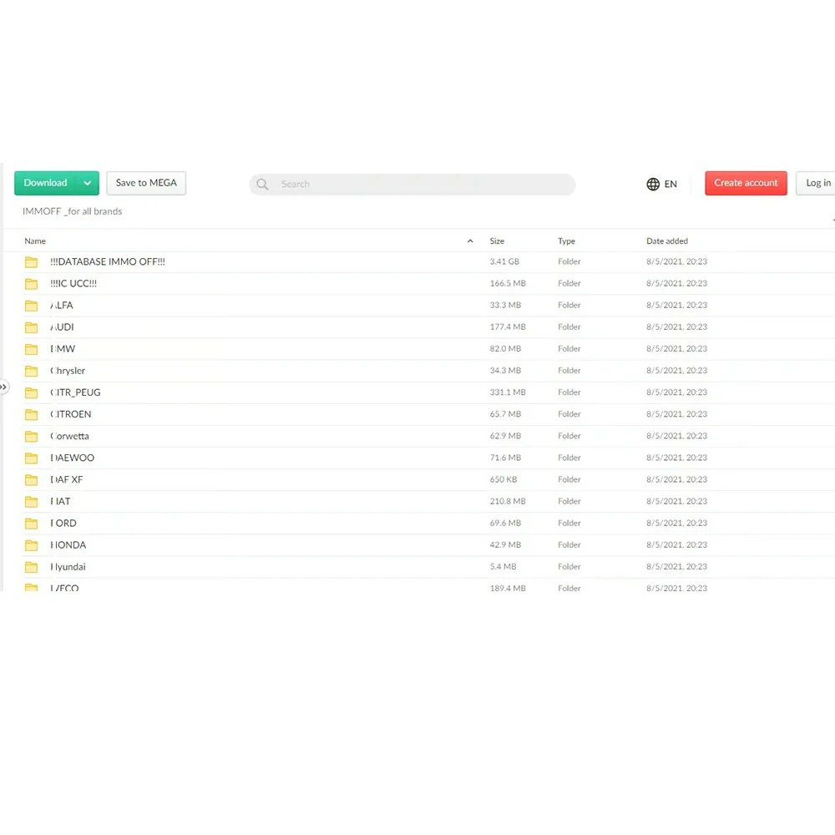Select the ALFA folder name

pos(62,306)
